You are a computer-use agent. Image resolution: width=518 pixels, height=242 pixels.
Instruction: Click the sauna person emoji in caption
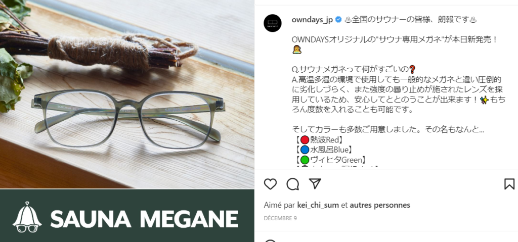coord(296,50)
